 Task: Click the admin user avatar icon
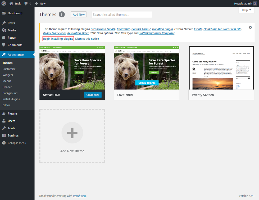coord(255,3)
